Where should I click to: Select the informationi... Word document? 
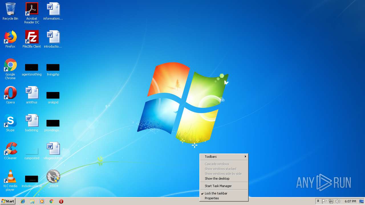[53, 11]
